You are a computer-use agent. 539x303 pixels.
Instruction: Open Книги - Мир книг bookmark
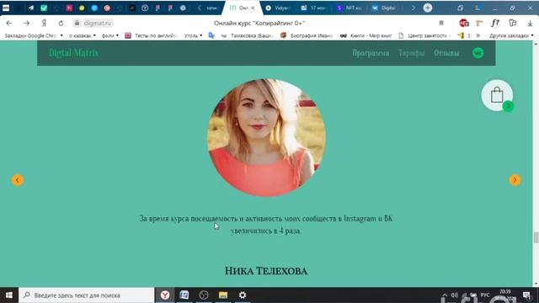[x=366, y=35]
